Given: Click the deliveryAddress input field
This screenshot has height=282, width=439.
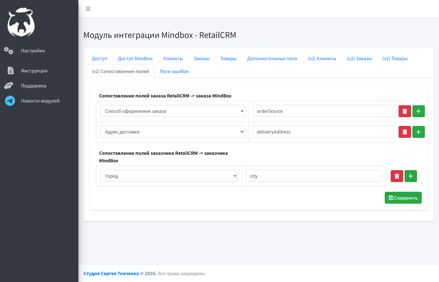Looking at the screenshot, I should [x=325, y=132].
